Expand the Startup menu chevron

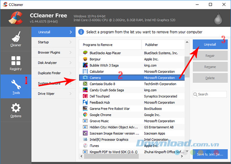[x=70, y=42]
